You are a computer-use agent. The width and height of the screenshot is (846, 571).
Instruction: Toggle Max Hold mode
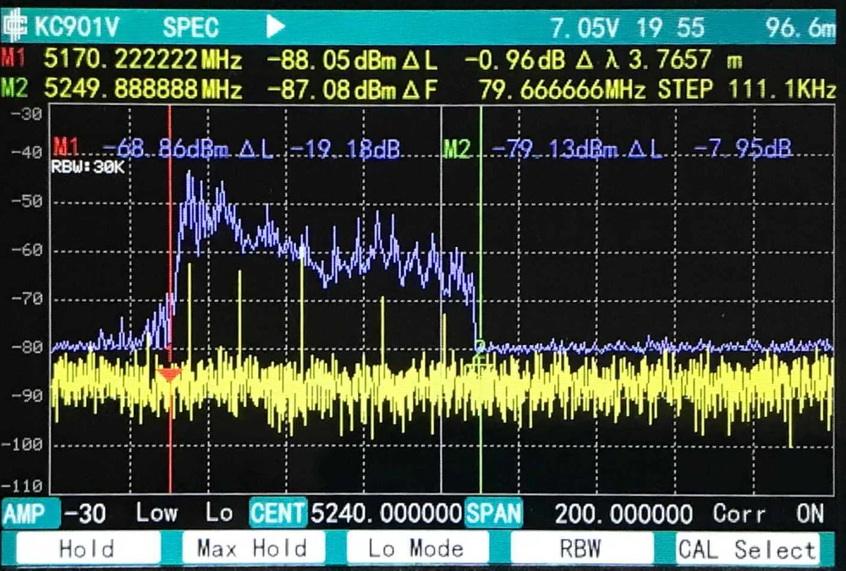pyautogui.click(x=252, y=548)
